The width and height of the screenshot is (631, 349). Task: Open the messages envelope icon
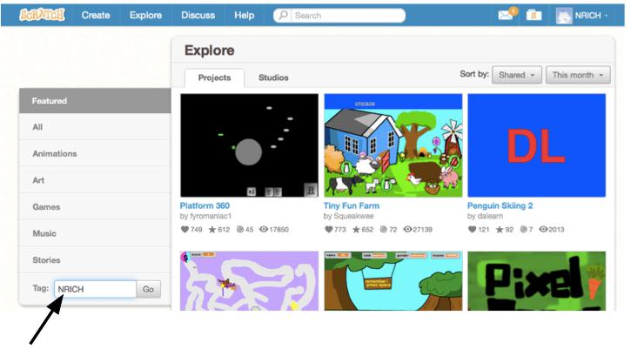pyautogui.click(x=506, y=15)
